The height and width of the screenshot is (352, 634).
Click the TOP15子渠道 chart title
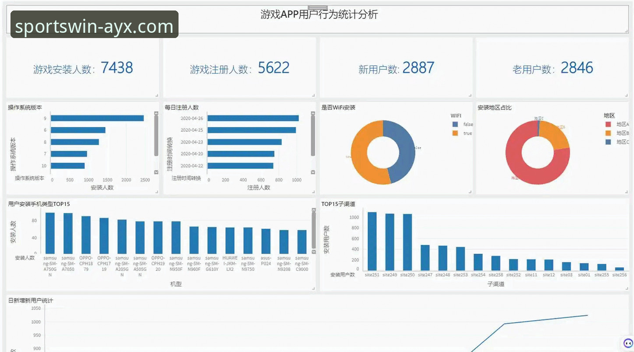[338, 204]
